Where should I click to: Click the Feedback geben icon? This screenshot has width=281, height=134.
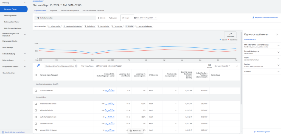(x=255, y=132)
